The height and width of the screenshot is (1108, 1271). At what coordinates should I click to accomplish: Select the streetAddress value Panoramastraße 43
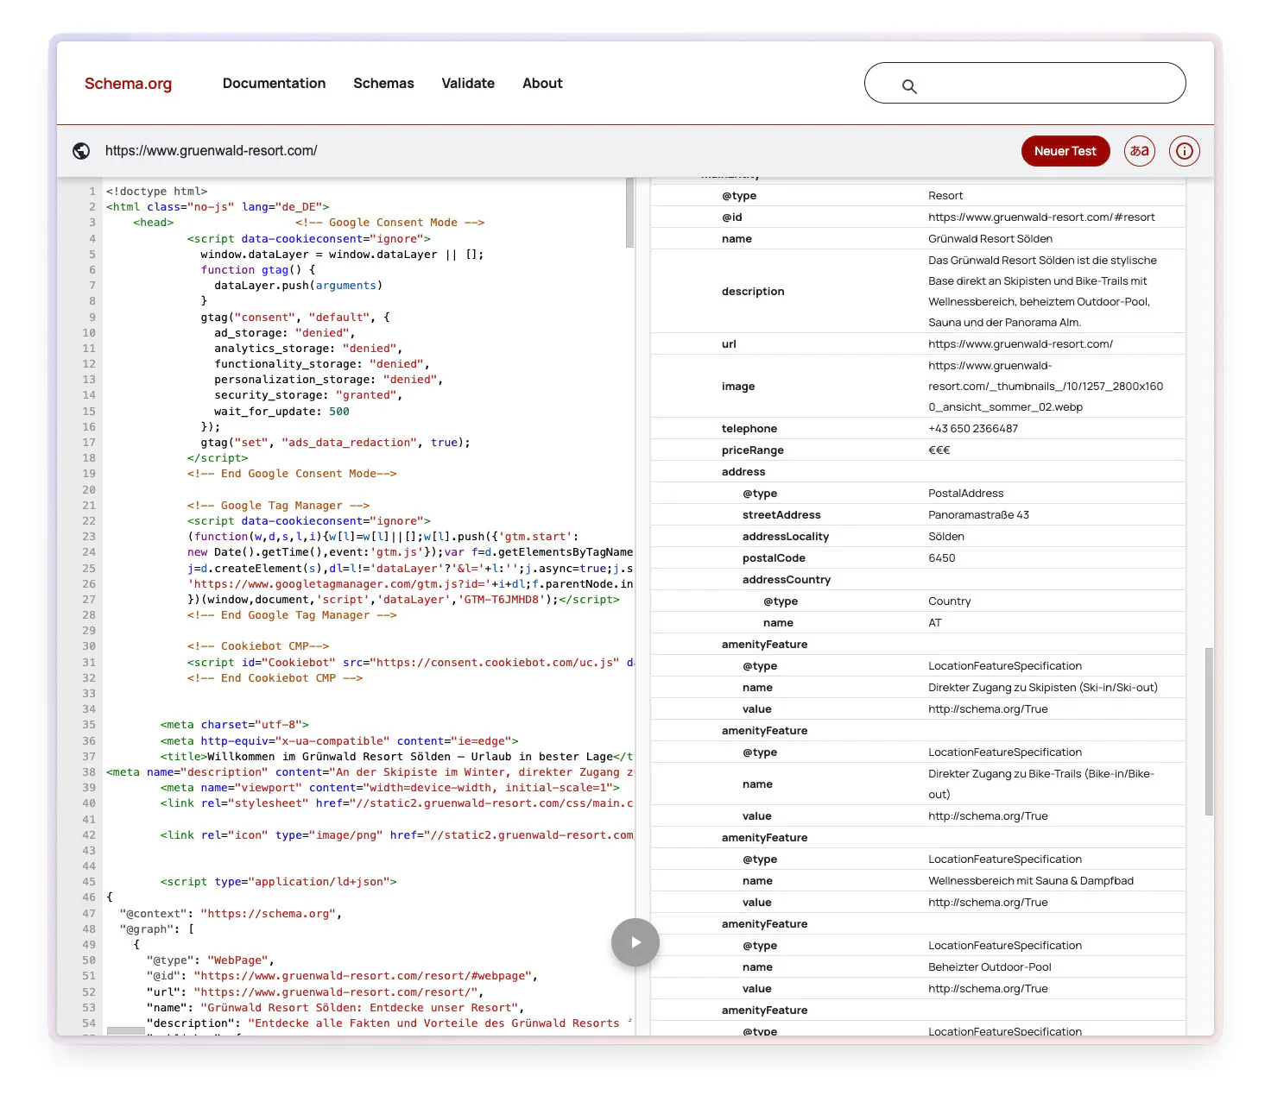coord(978,515)
